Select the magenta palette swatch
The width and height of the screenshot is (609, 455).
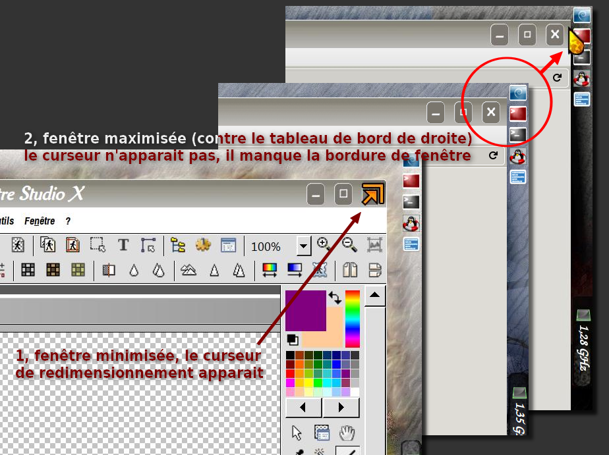click(x=290, y=383)
